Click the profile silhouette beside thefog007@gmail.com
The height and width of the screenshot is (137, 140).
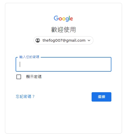coord(38,40)
